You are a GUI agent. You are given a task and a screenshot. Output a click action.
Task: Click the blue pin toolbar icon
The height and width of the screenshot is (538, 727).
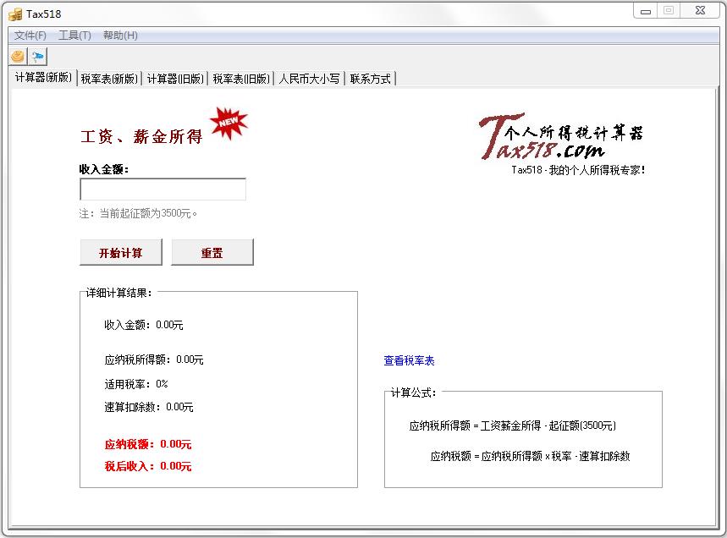[37, 57]
